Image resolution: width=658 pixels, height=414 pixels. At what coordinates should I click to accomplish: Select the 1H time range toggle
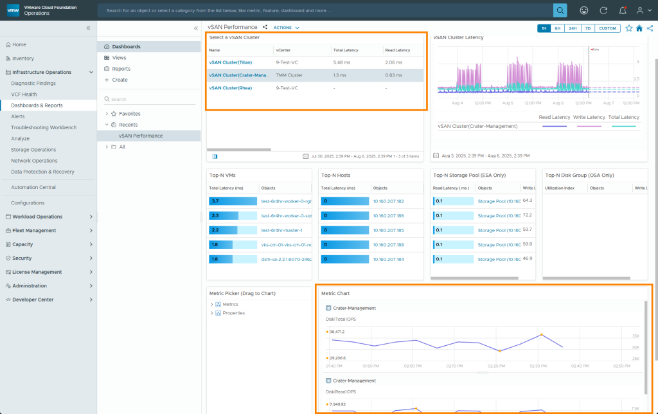pyautogui.click(x=544, y=28)
